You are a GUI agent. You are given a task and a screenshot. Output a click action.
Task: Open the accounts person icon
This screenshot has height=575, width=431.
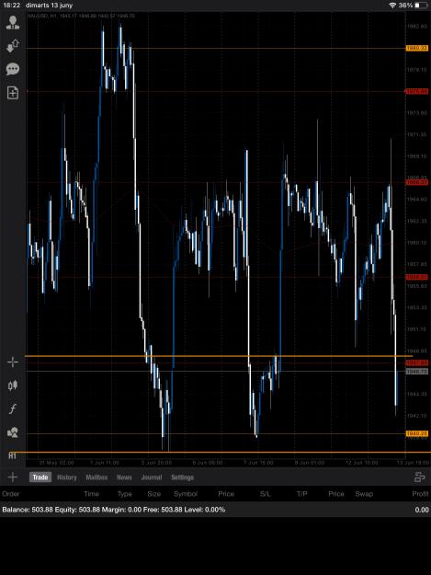(13, 22)
